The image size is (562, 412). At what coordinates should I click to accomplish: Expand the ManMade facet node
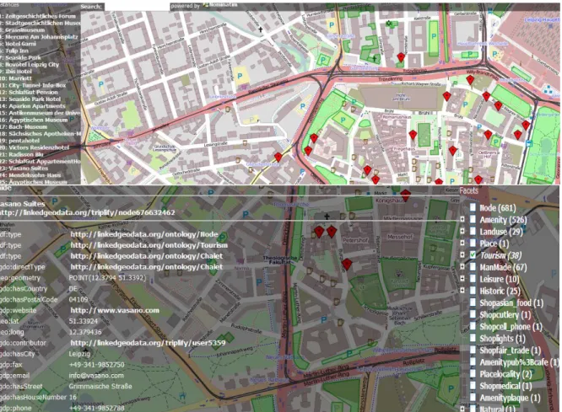pyautogui.click(x=462, y=267)
